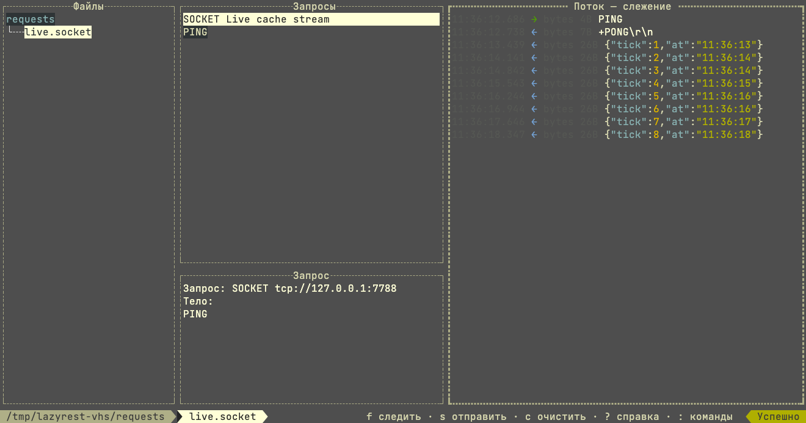Click 'c очистить' hint
The width and height of the screenshot is (806, 423).
[x=556, y=417]
